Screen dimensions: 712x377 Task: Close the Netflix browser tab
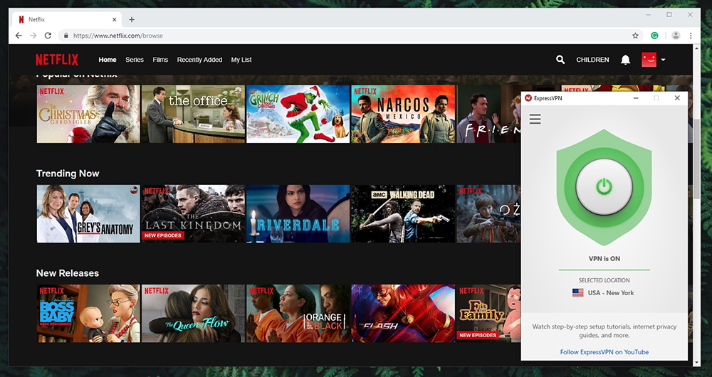pyautogui.click(x=115, y=19)
